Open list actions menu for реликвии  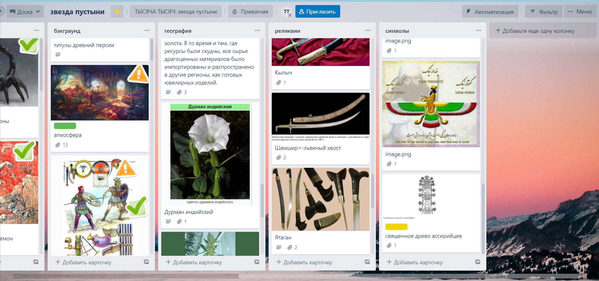point(368,31)
